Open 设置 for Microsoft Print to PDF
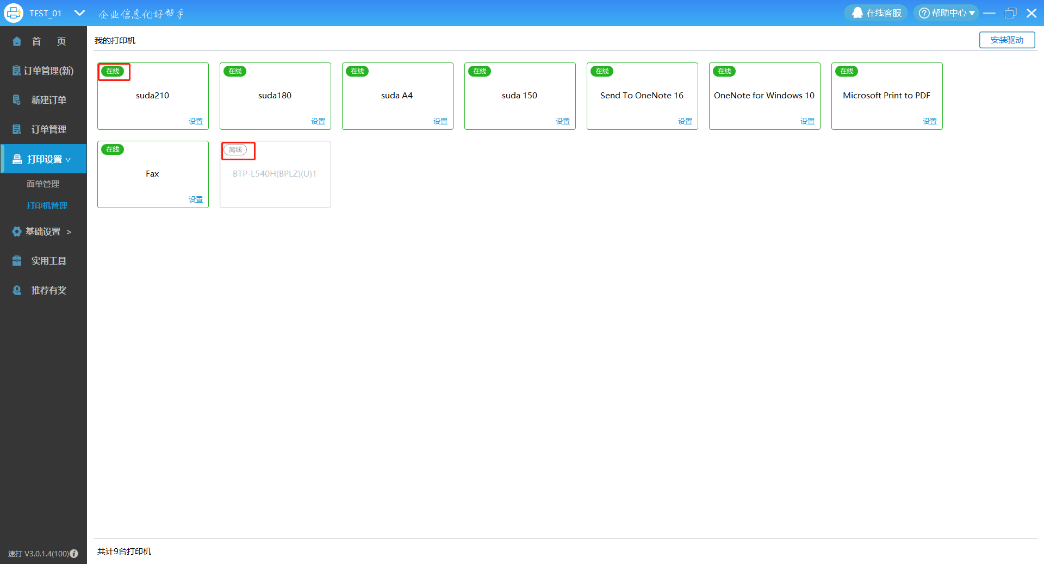The image size is (1044, 564). pos(930,121)
